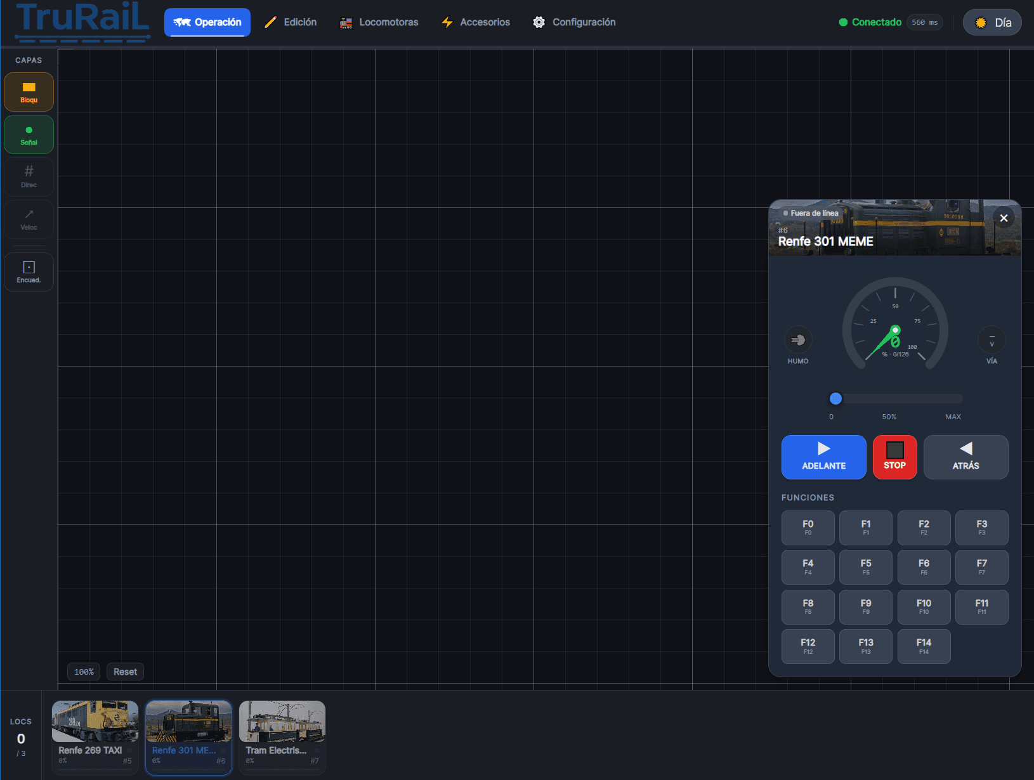
Task: Trigger function F12
Action: (808, 646)
